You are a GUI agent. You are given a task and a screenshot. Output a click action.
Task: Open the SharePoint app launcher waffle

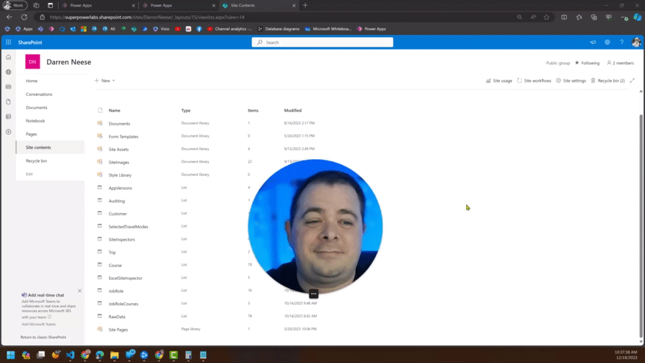pos(8,42)
